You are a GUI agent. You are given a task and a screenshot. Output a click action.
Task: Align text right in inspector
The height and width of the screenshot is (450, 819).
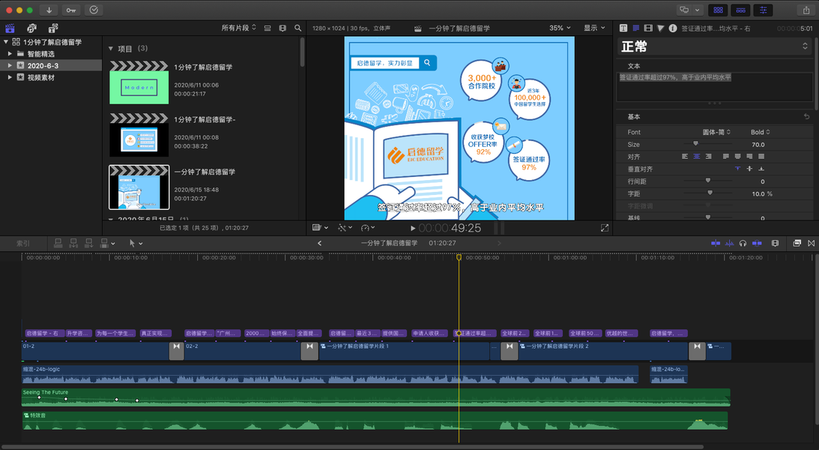pyautogui.click(x=708, y=156)
